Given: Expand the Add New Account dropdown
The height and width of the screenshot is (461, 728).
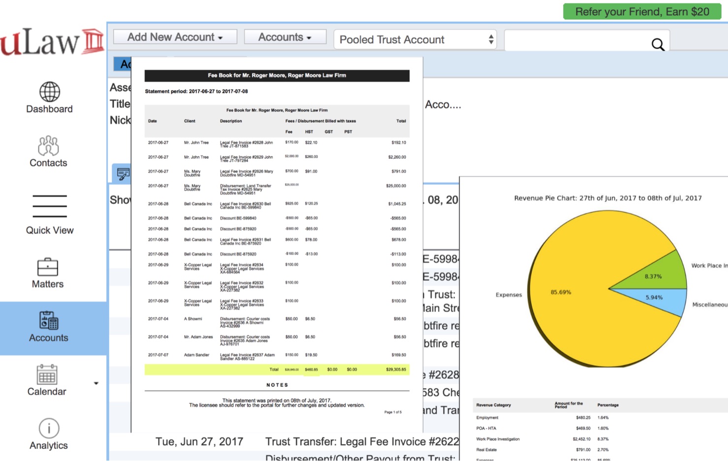Looking at the screenshot, I should pos(175,37).
